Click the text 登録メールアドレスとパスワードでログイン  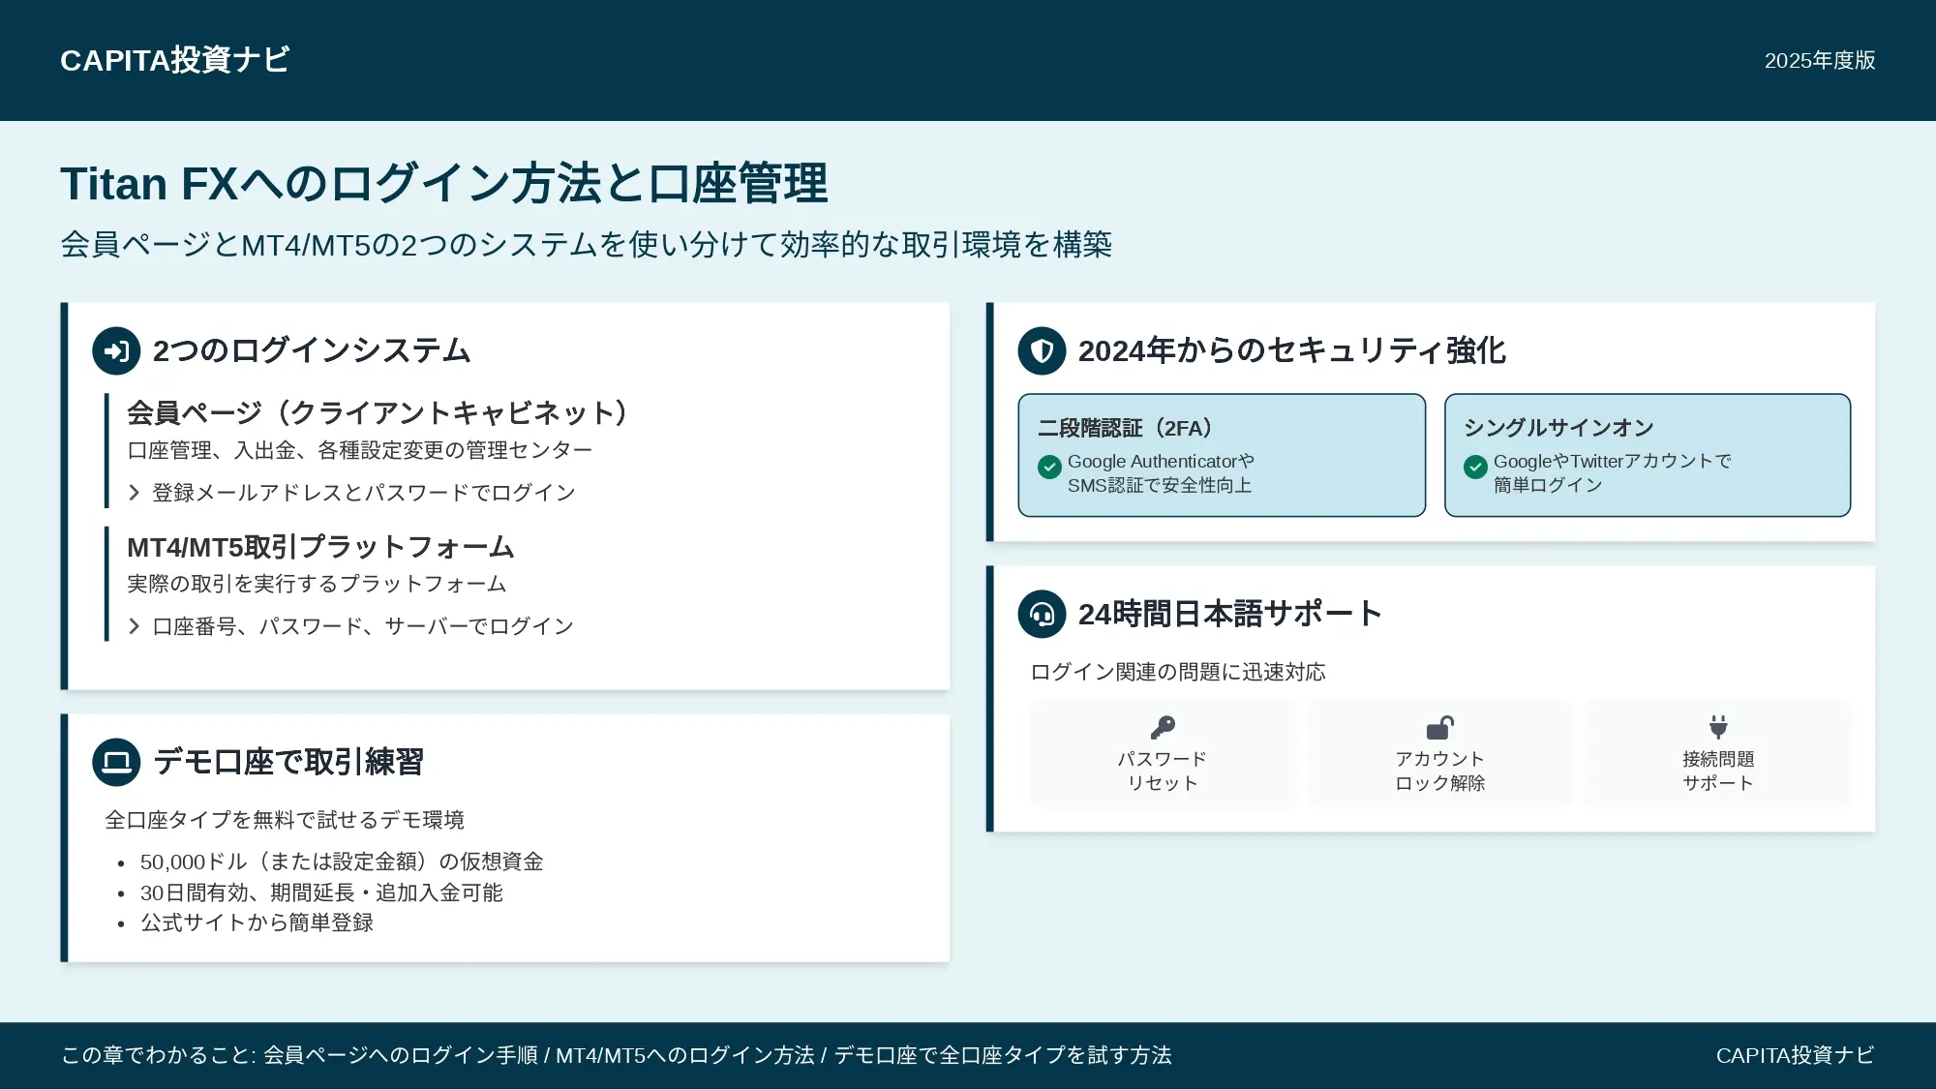pyautogui.click(x=364, y=493)
